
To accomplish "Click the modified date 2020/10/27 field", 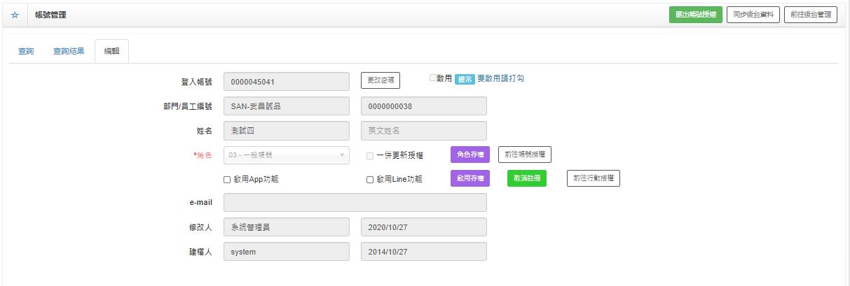I will coord(423,227).
